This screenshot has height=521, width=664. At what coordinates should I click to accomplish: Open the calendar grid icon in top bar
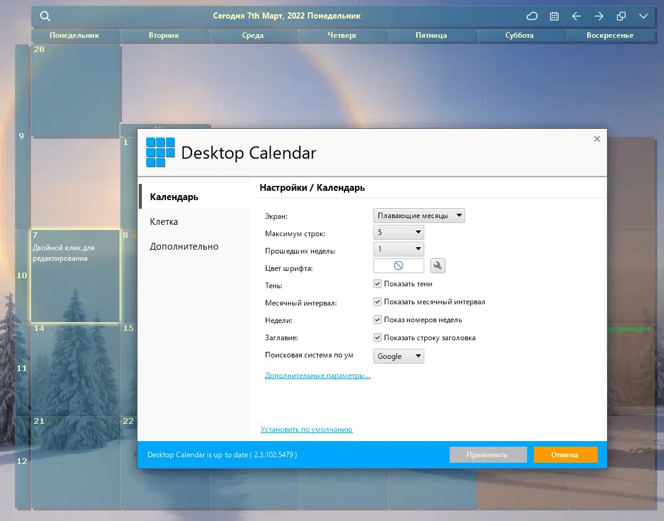554,16
